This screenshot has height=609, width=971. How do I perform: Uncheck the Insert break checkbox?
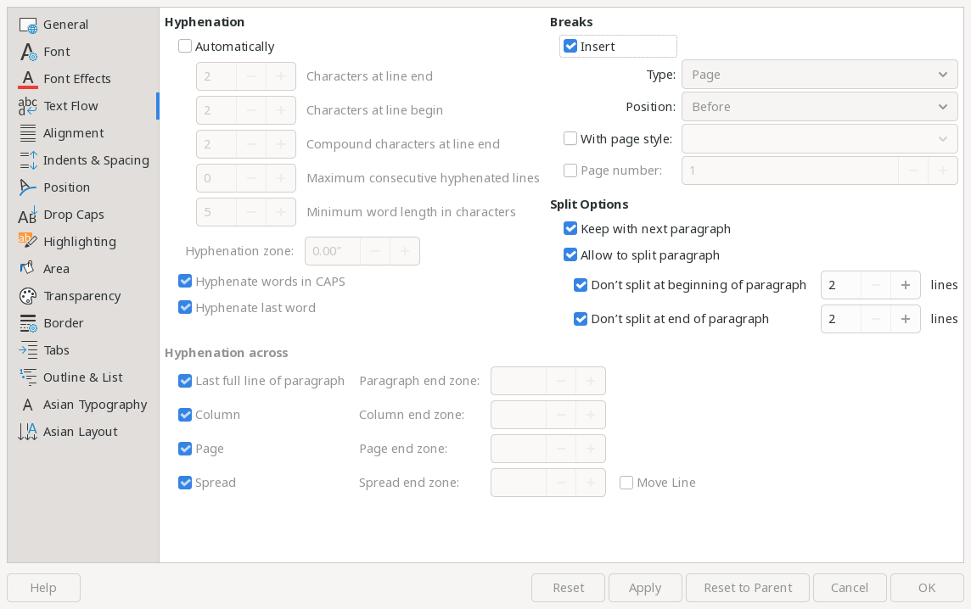click(570, 47)
